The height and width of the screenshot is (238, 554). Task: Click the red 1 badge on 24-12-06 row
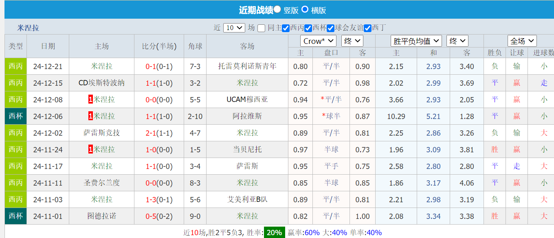[x=91, y=116]
